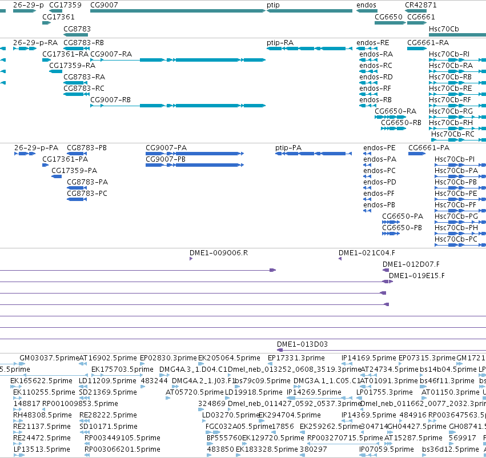Select the CG6650 gene label

pyautogui.click(x=388, y=17)
